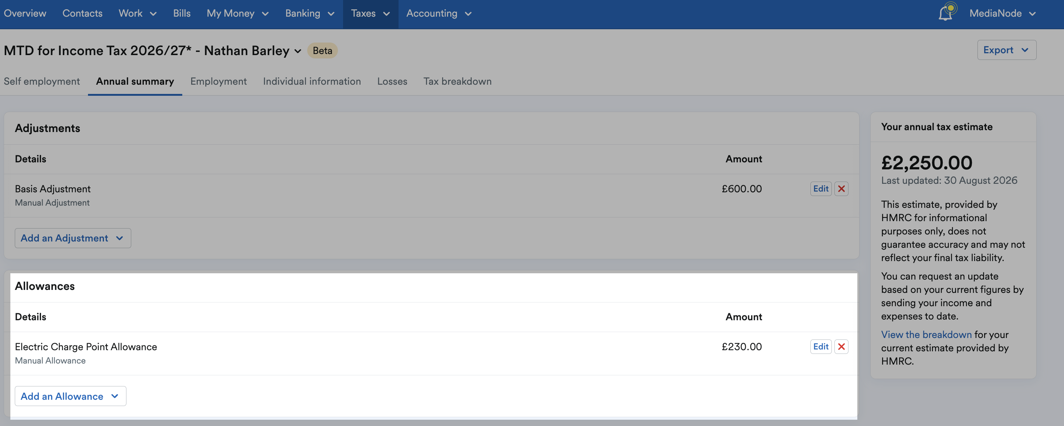
Task: Open Contacts in the navigation bar
Action: click(x=82, y=14)
